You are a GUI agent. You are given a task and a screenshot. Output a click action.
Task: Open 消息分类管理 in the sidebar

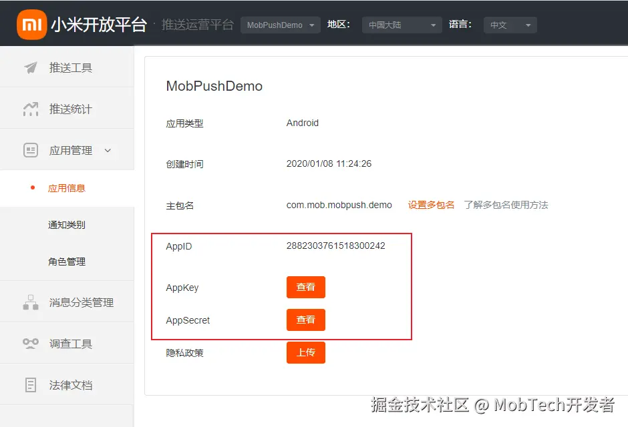(x=67, y=302)
